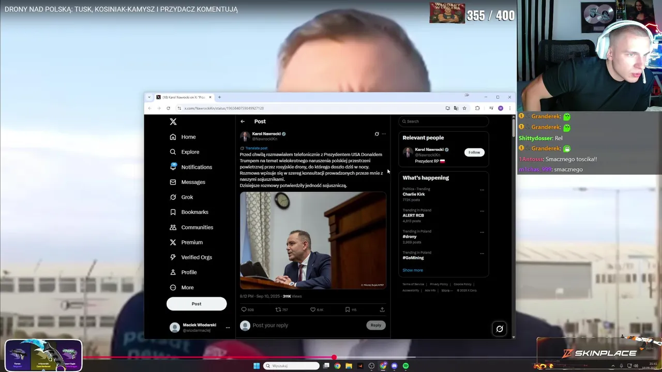Like the post with 6.1K heart
This screenshot has height=372, width=662.
317,309
